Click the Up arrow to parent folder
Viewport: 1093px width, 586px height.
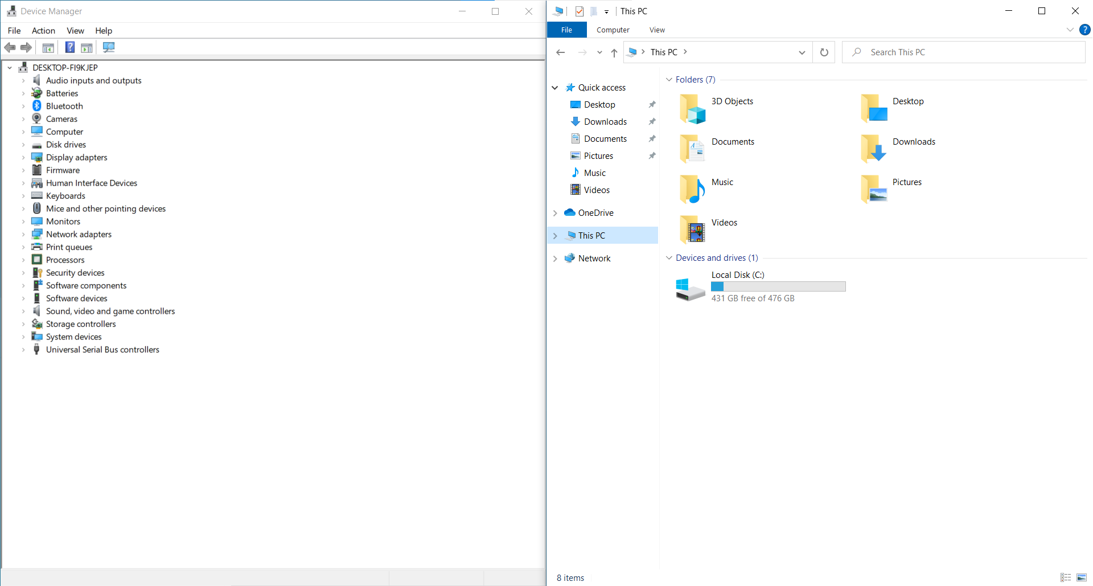click(614, 52)
